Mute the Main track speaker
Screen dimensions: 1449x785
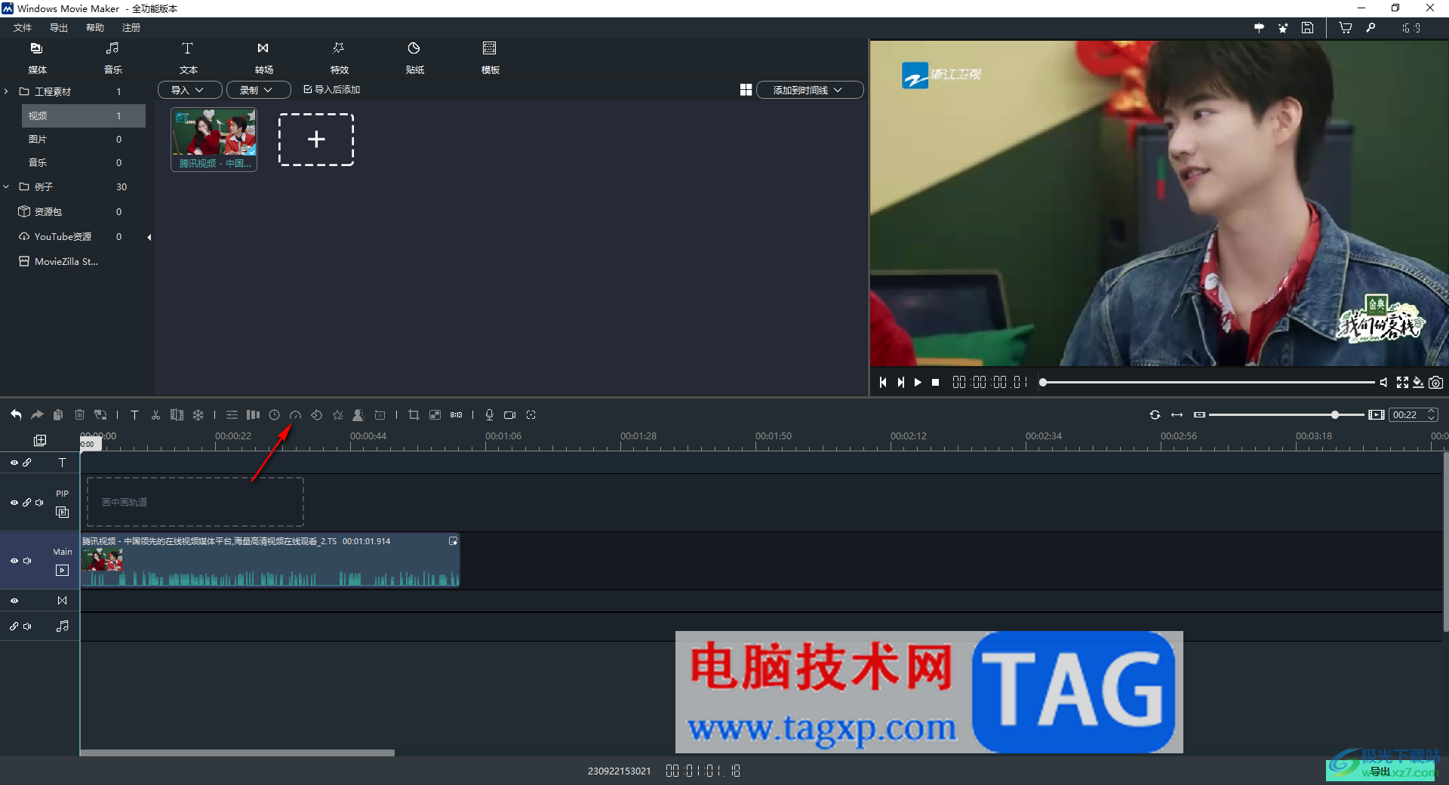[27, 561]
